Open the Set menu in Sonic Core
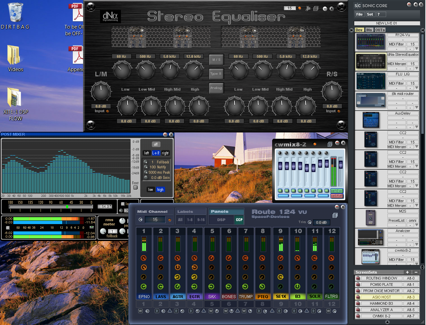 coord(370,14)
